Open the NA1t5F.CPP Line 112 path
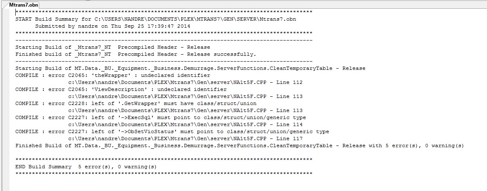Screen dimensions: 487x191 tap(185, 82)
